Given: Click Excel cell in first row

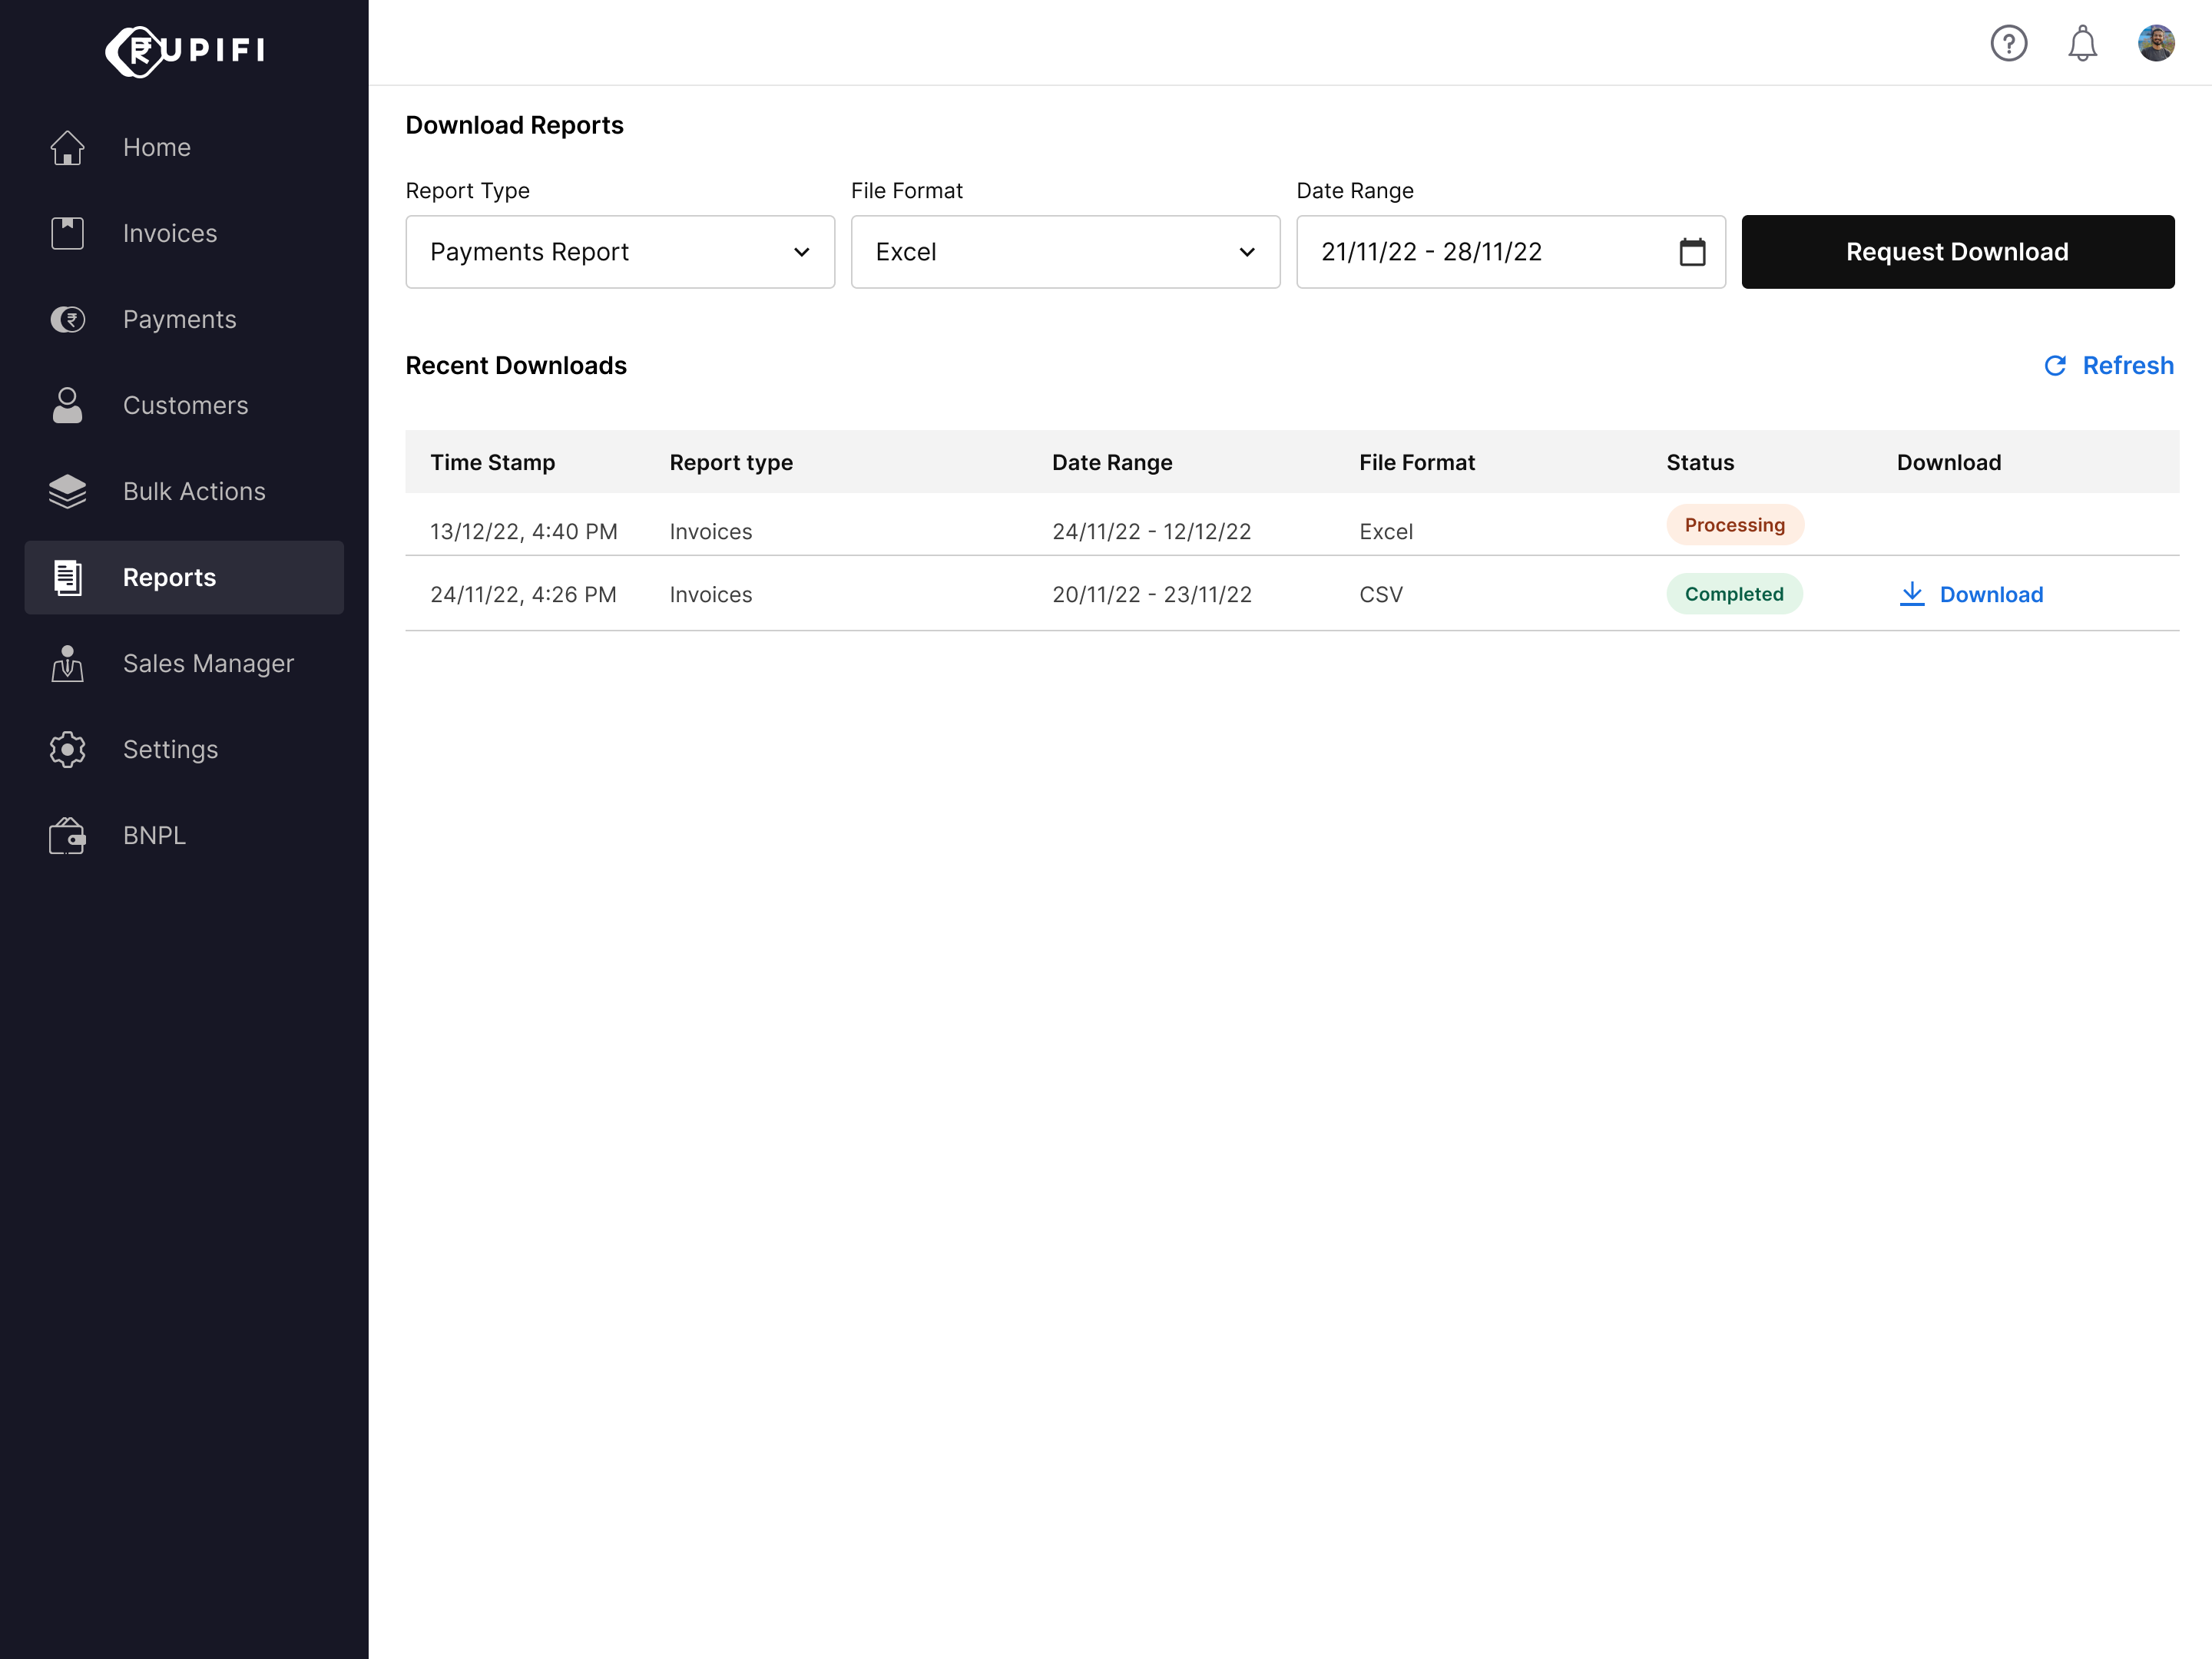Looking at the screenshot, I should pyautogui.click(x=1386, y=531).
